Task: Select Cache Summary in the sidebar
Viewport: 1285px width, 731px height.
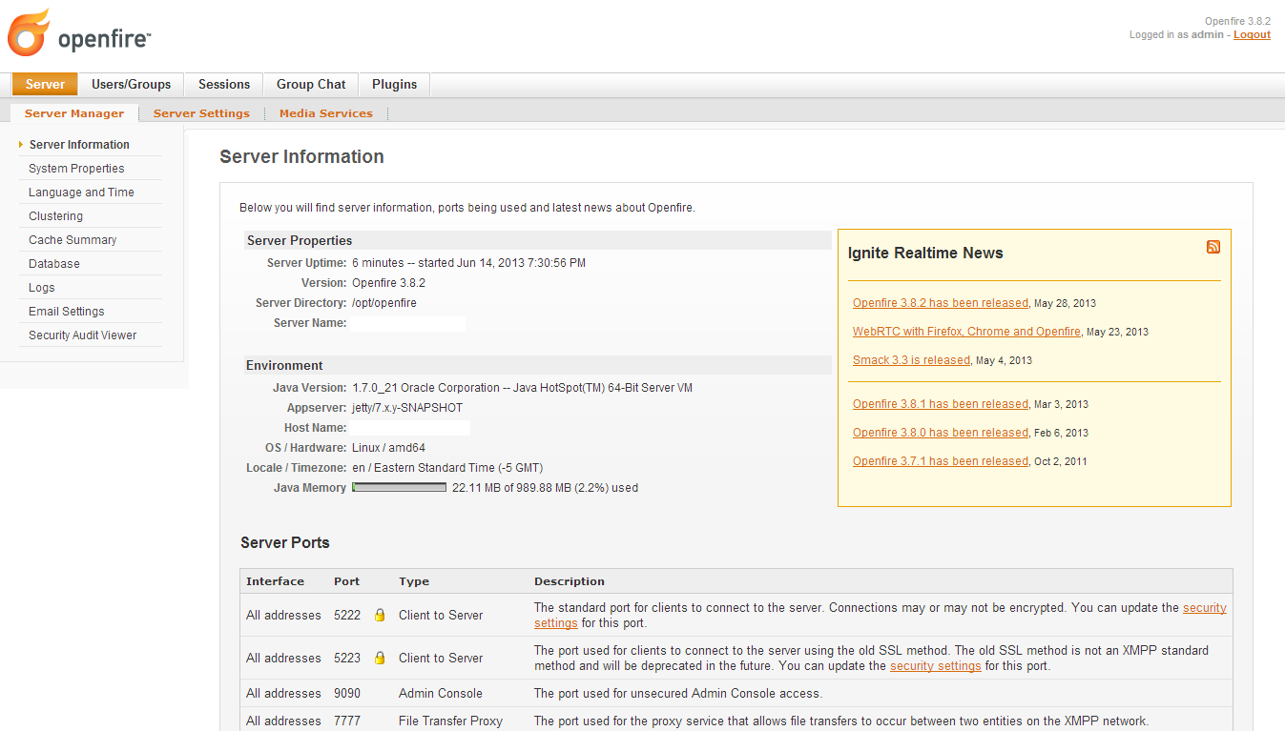Action: tap(74, 239)
